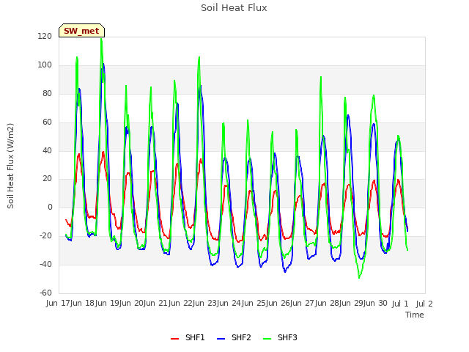This screenshot has width=469, height=352.
Task: Click the green SHF3 legend color marker
Action: (x=267, y=339)
